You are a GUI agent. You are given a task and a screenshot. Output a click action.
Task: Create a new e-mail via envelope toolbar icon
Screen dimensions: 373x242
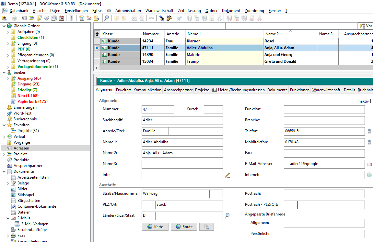[x=89, y=18]
